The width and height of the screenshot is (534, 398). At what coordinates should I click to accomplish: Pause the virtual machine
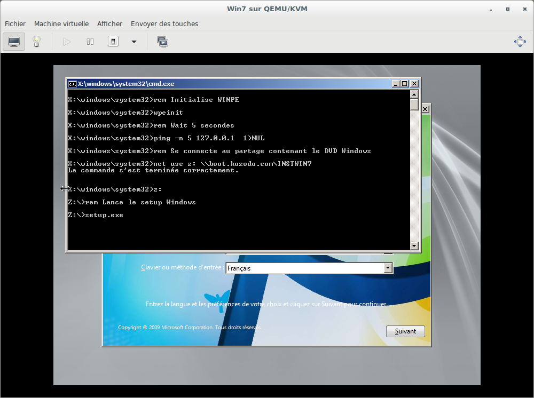point(90,42)
